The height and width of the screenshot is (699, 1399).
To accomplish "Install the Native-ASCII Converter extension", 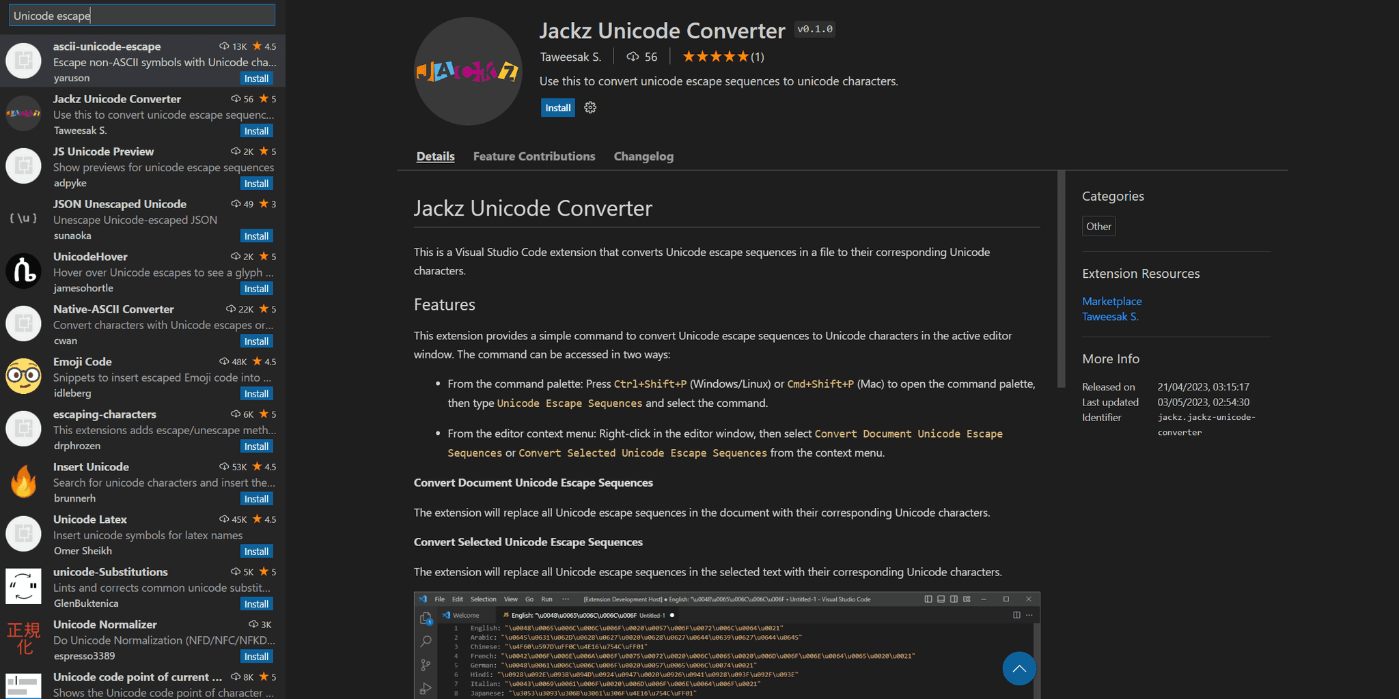I will point(257,341).
